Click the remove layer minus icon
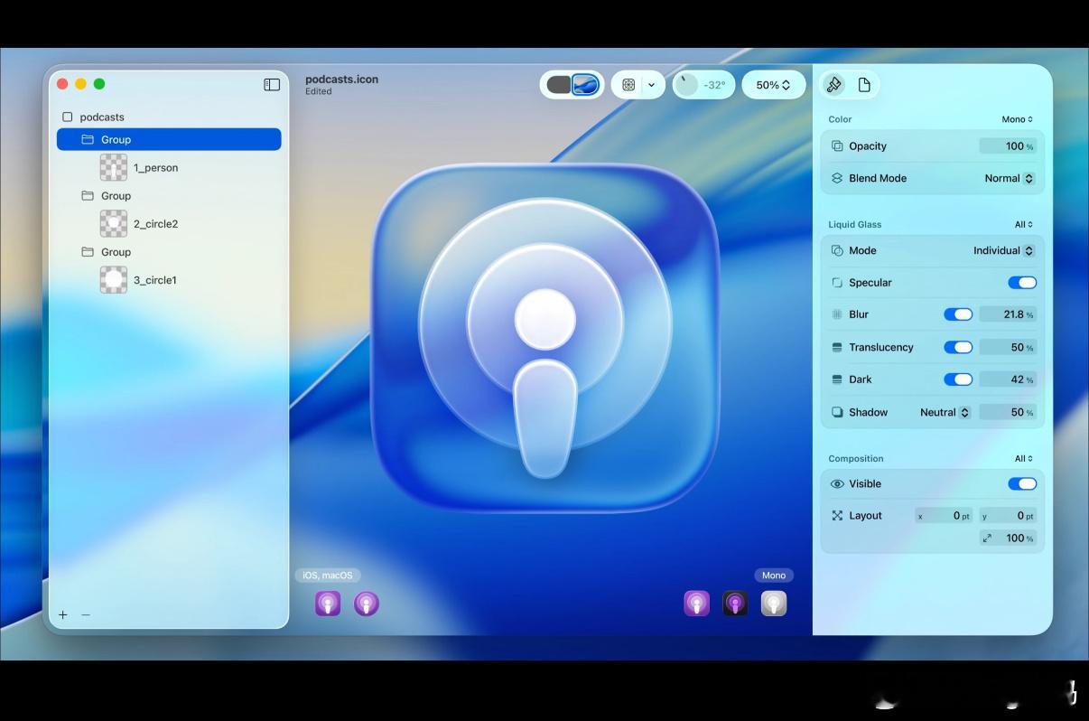 coord(86,614)
